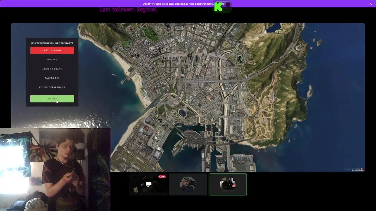Open the live screen share tile

tap(148, 184)
